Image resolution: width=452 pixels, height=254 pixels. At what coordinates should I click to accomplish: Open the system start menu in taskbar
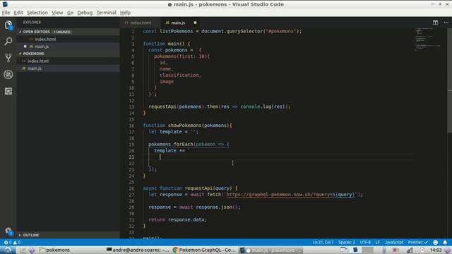7,250
